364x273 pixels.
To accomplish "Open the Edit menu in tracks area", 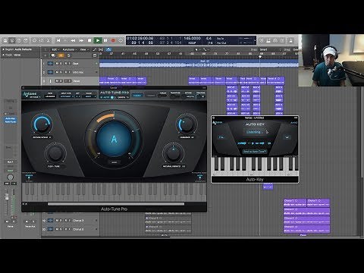I will (x=55, y=49).
